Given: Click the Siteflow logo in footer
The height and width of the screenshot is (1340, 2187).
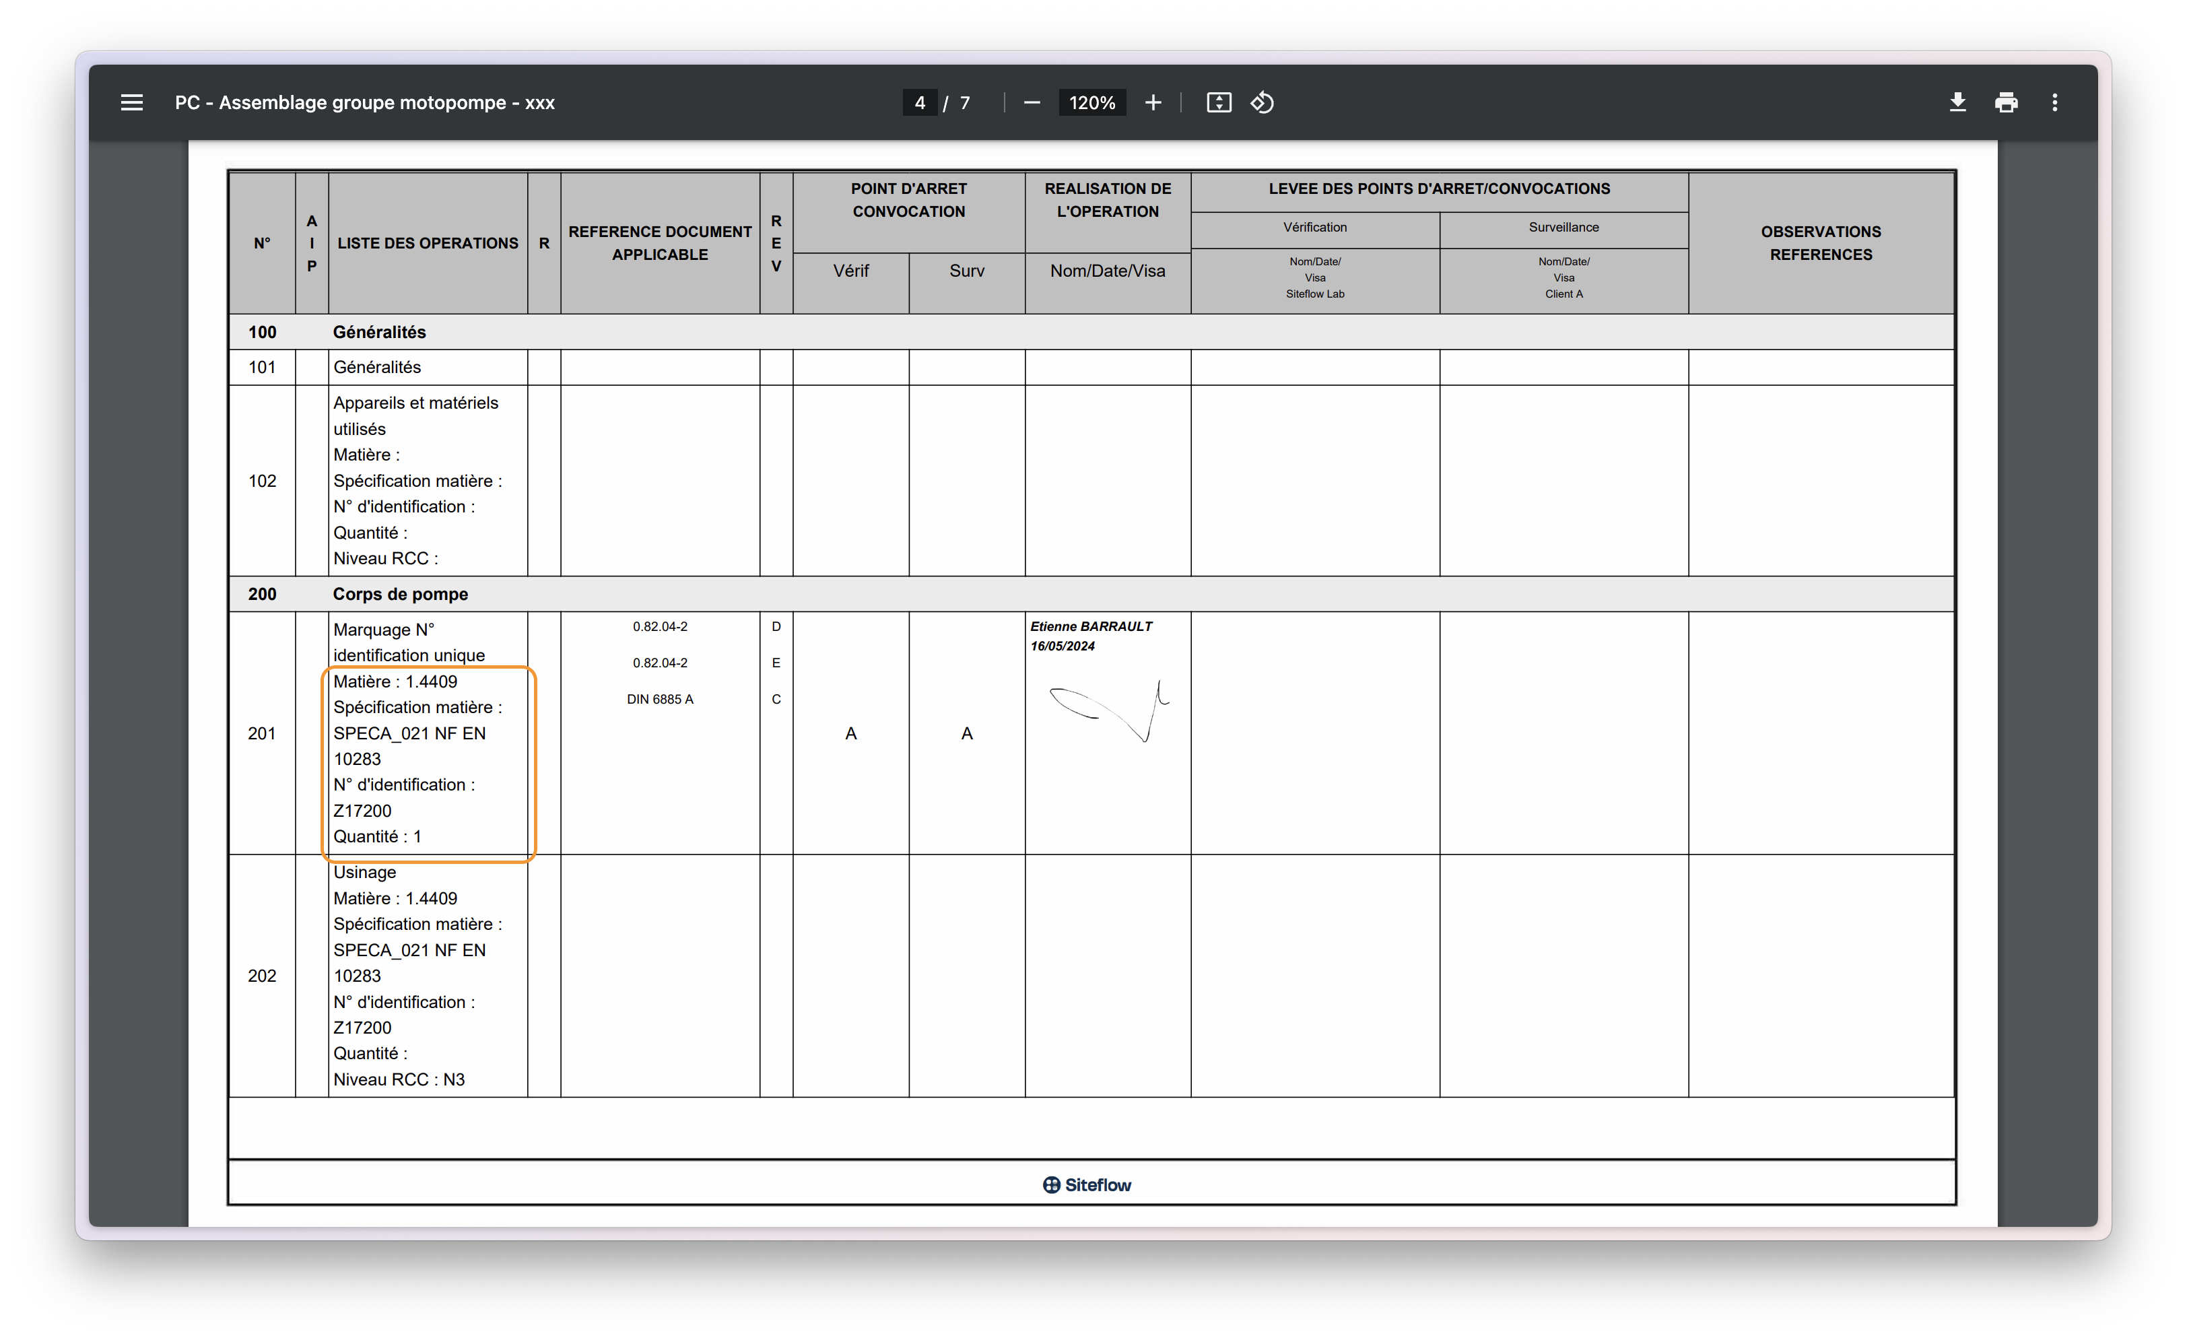Looking at the screenshot, I should click(1087, 1184).
